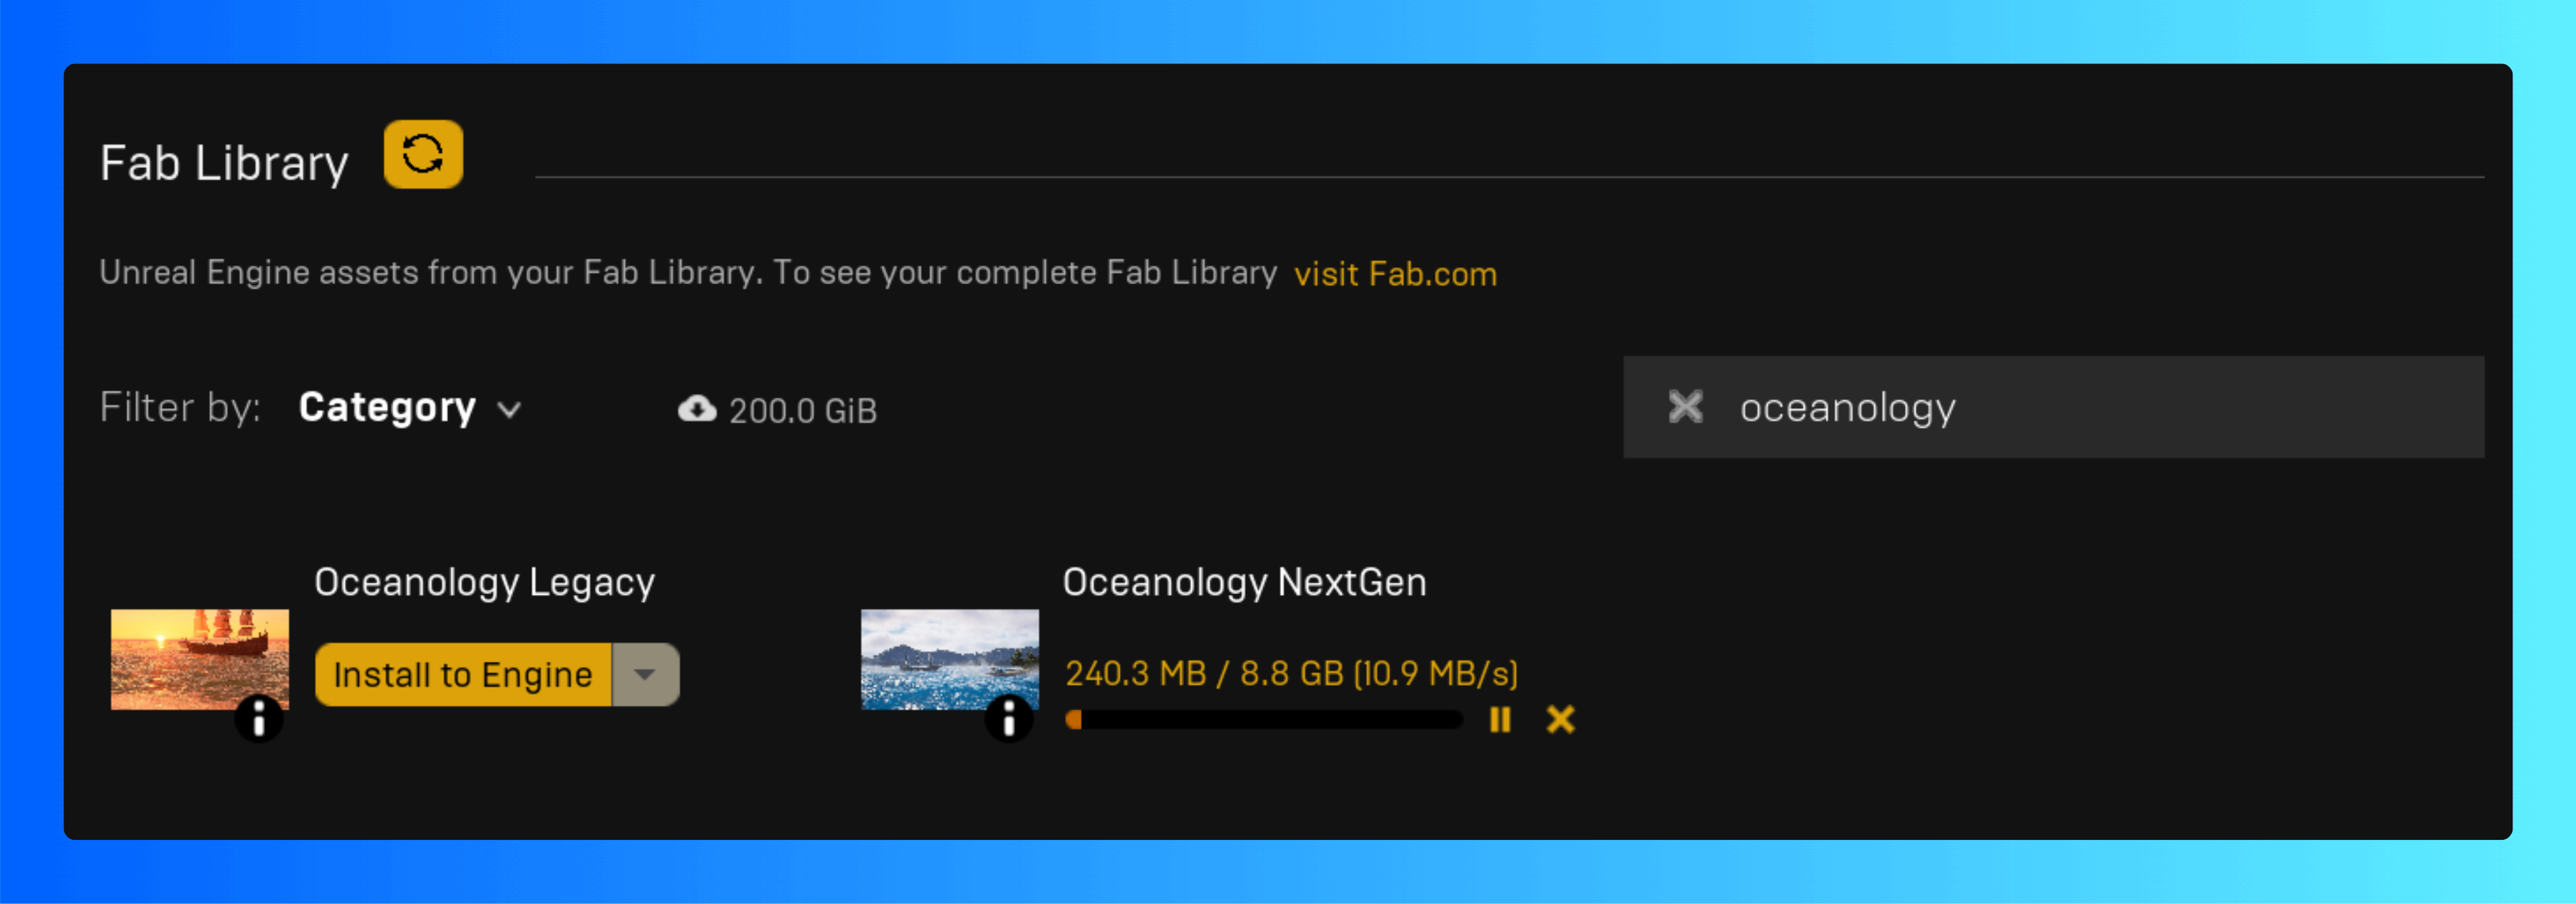Pause the Oceanology NextGen download
Viewport: 2576px width, 904px height.
[x=1500, y=719]
